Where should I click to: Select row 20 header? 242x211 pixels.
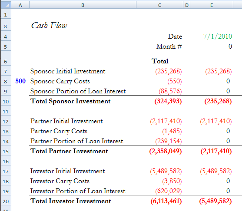(6, 201)
